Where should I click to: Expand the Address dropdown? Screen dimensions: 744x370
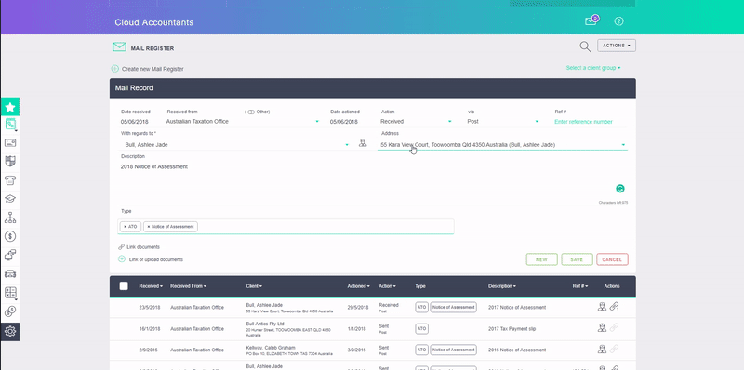click(x=623, y=145)
